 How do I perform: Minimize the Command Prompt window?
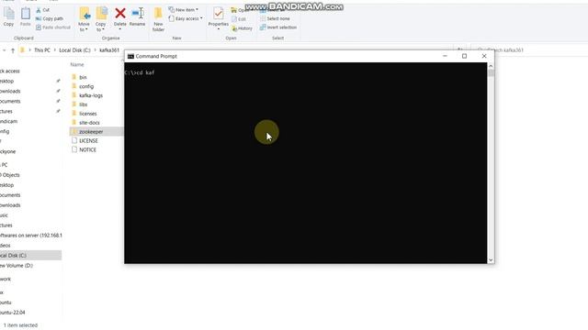coord(445,56)
